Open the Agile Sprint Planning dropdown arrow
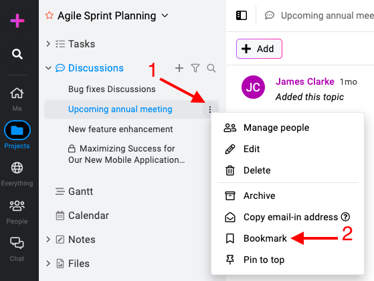Image resolution: width=374 pixels, height=281 pixels. pos(165,16)
